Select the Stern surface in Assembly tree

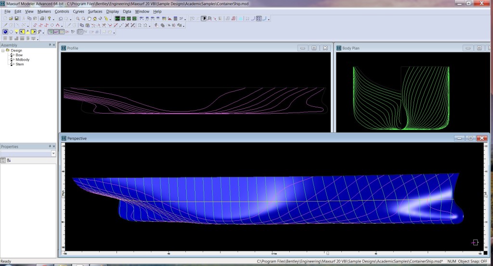19,64
